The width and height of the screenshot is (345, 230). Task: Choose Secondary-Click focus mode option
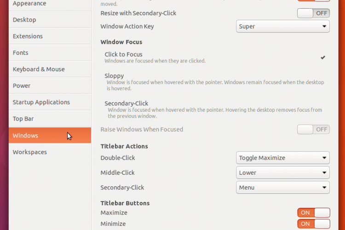pyautogui.click(x=215, y=109)
